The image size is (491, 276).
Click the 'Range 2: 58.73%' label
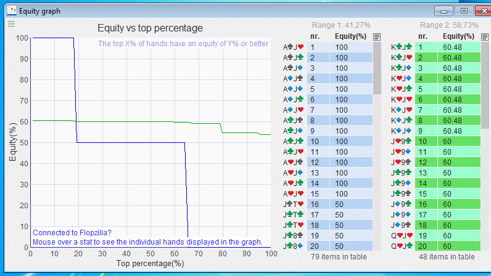[x=449, y=25]
